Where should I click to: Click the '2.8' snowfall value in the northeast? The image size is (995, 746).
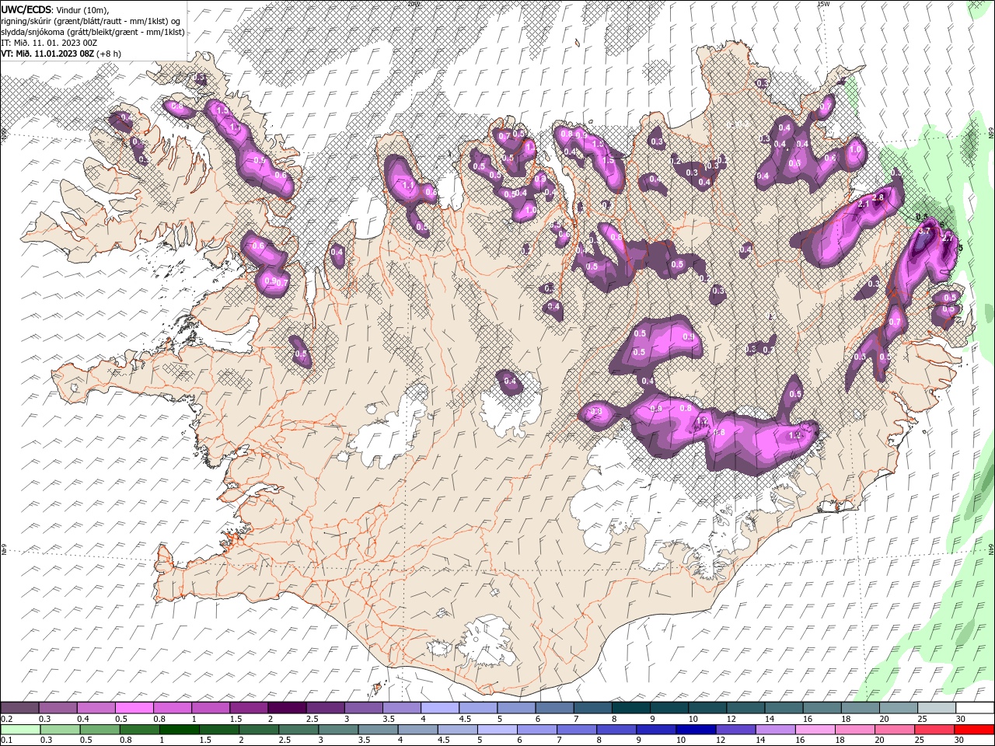[x=878, y=198]
